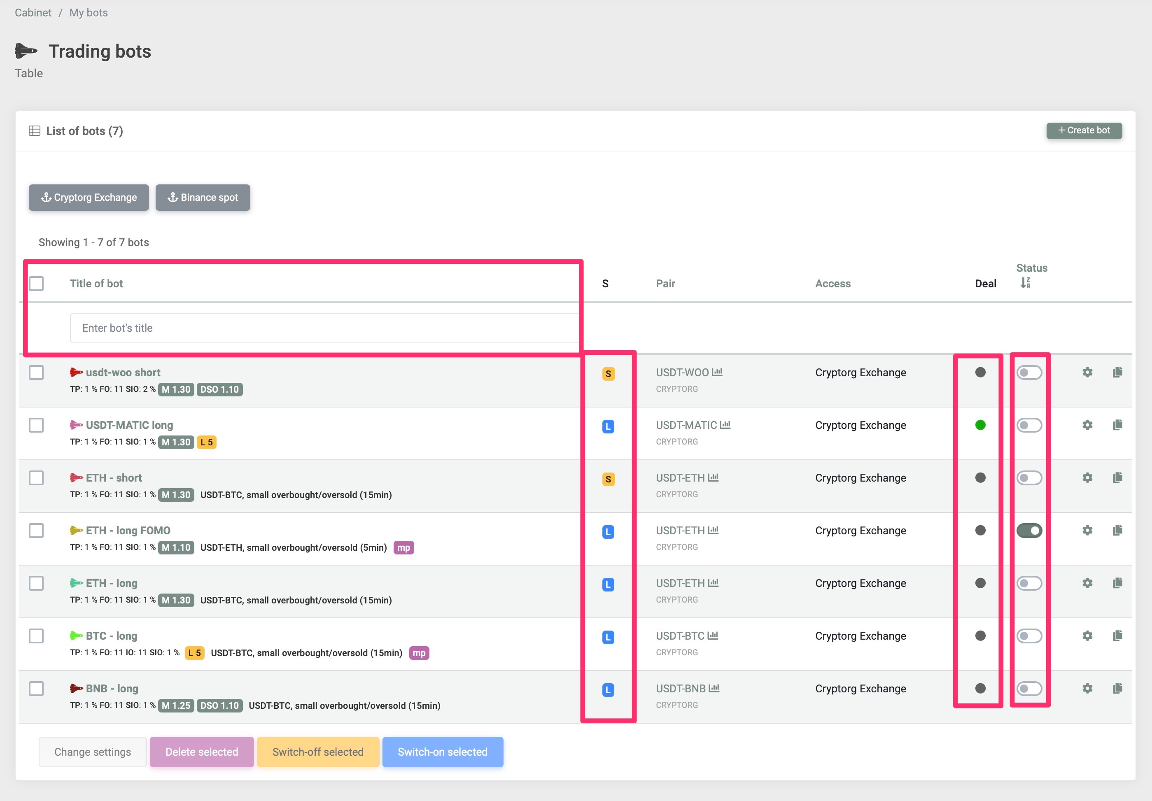
Task: Click the red rocket icon of usdt-woo short
Action: (76, 372)
